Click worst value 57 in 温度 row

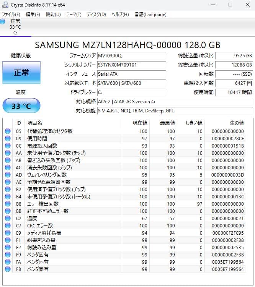pos(172,218)
